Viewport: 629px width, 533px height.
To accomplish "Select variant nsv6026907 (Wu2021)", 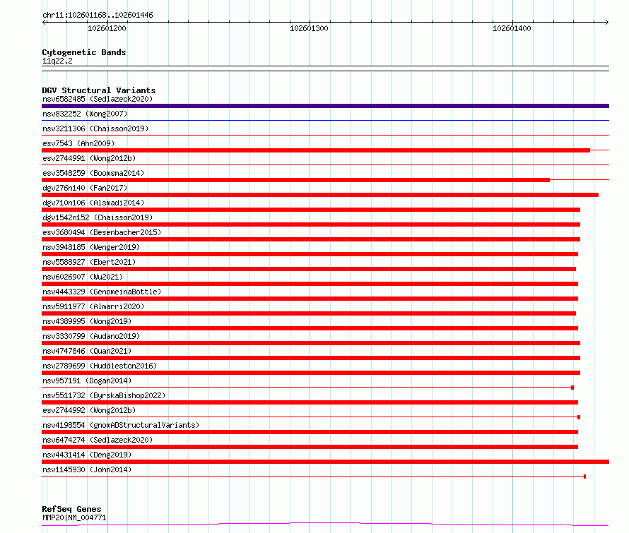I will point(83,277).
